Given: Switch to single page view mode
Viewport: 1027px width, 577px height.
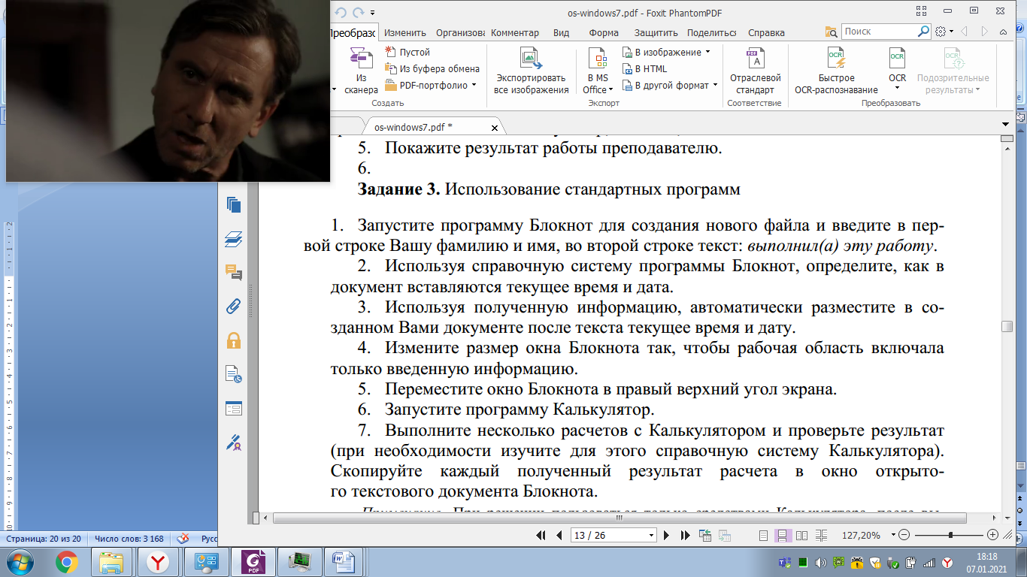Looking at the screenshot, I should 763,535.
